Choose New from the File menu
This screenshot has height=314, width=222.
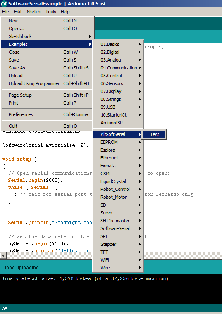tap(46, 21)
